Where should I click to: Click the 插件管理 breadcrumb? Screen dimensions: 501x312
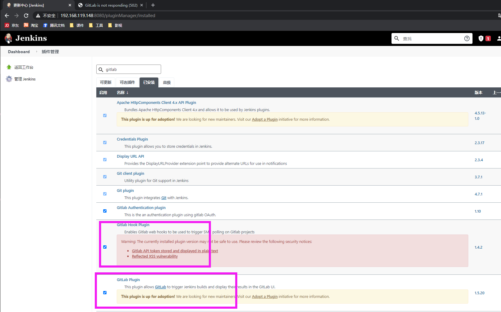50,52
